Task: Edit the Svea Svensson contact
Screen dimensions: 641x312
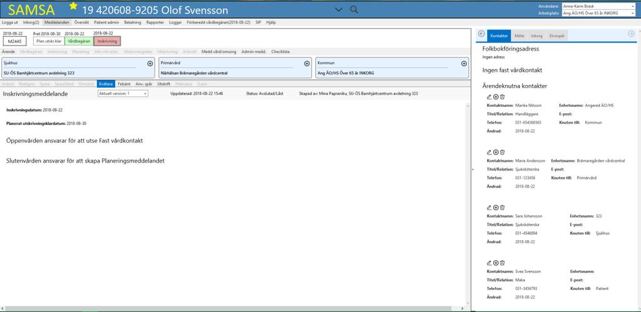Action: point(490,263)
